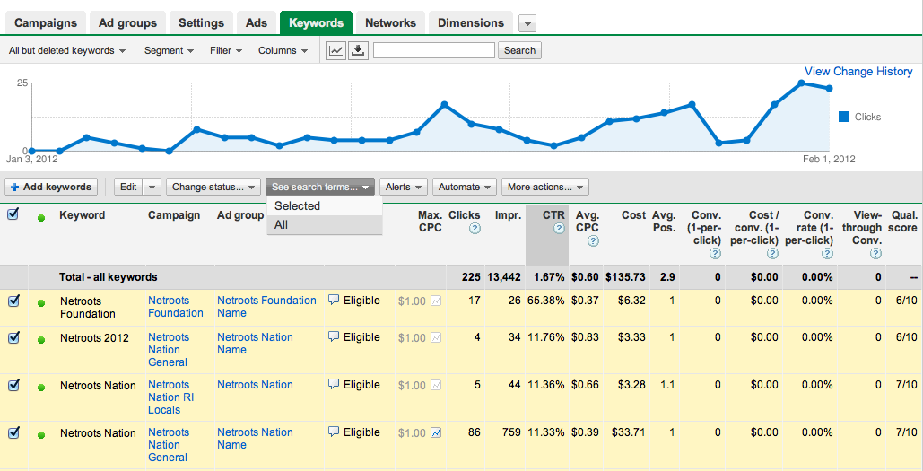Click bid chart icon for Netroots Foundation row
The width and height of the screenshot is (923, 471).
pyautogui.click(x=436, y=301)
